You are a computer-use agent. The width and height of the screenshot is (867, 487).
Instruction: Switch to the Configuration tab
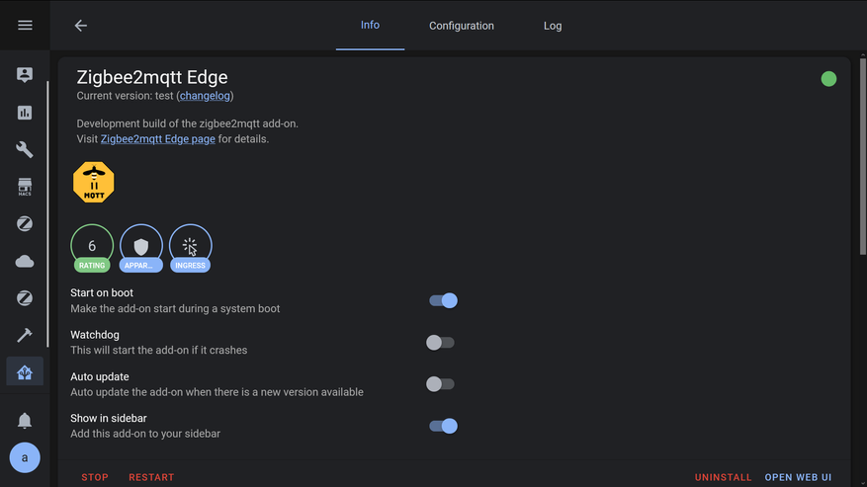click(461, 26)
